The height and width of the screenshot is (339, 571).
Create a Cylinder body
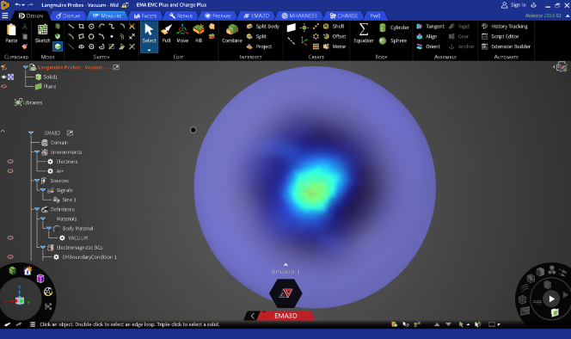(394, 28)
